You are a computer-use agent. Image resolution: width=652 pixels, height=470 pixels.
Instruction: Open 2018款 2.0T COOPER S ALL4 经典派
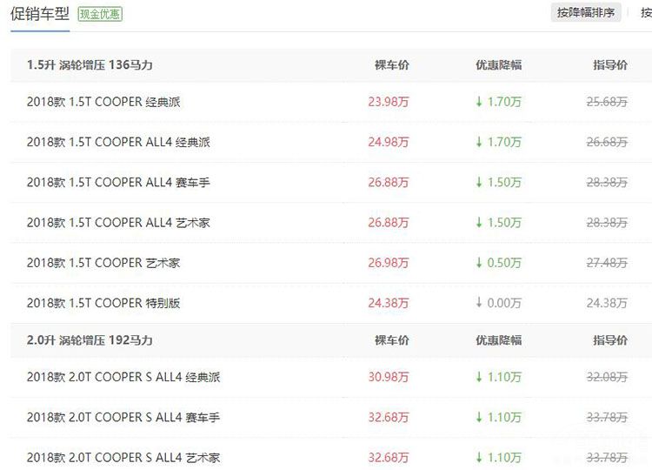coord(123,377)
